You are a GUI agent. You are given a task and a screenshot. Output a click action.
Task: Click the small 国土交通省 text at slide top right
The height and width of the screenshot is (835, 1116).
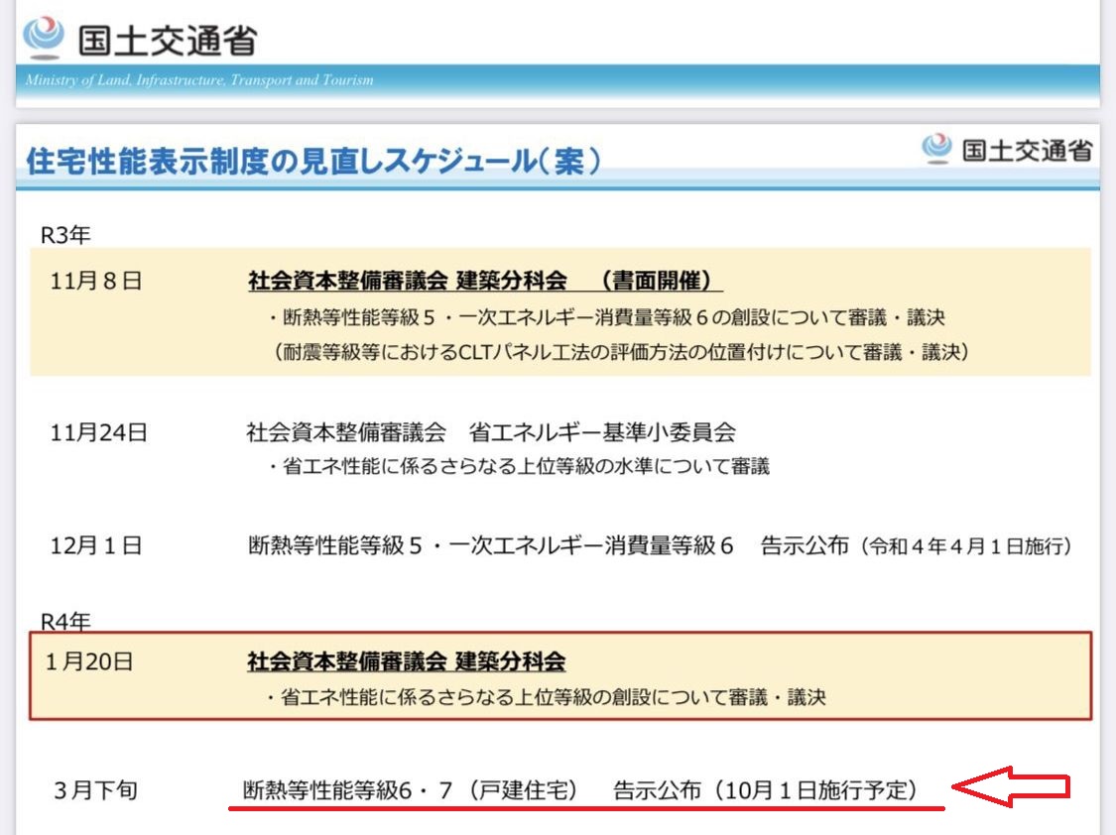[1027, 150]
